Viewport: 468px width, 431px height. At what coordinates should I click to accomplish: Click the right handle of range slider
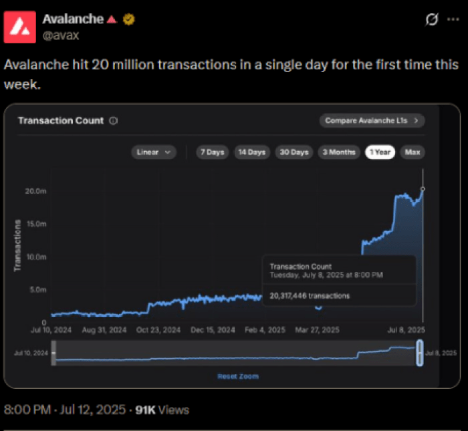click(420, 353)
